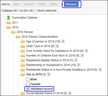Click the Column button
Image resolution: width=108 pixels, height=96 pixels.
(x=29, y=4)
